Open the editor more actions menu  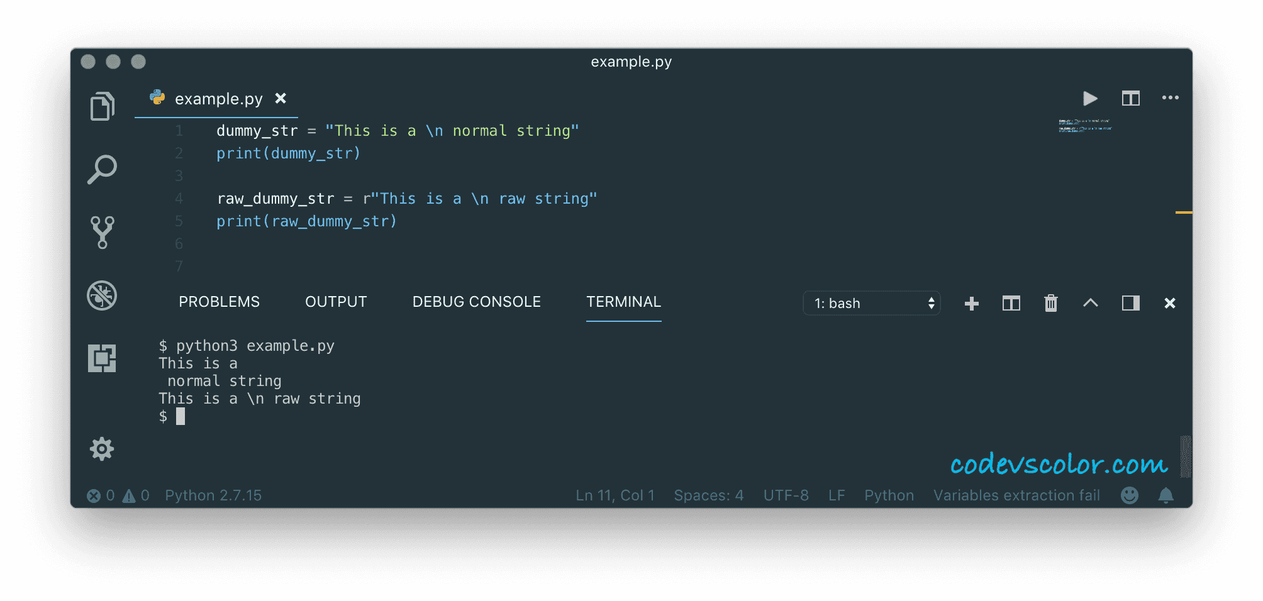pyautogui.click(x=1171, y=98)
